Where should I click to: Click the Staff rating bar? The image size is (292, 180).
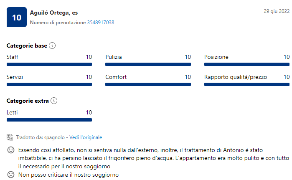pyautogui.click(x=49, y=64)
